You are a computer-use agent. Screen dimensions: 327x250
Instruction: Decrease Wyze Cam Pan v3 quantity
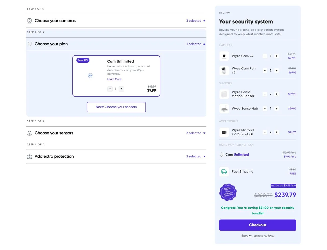click(265, 70)
